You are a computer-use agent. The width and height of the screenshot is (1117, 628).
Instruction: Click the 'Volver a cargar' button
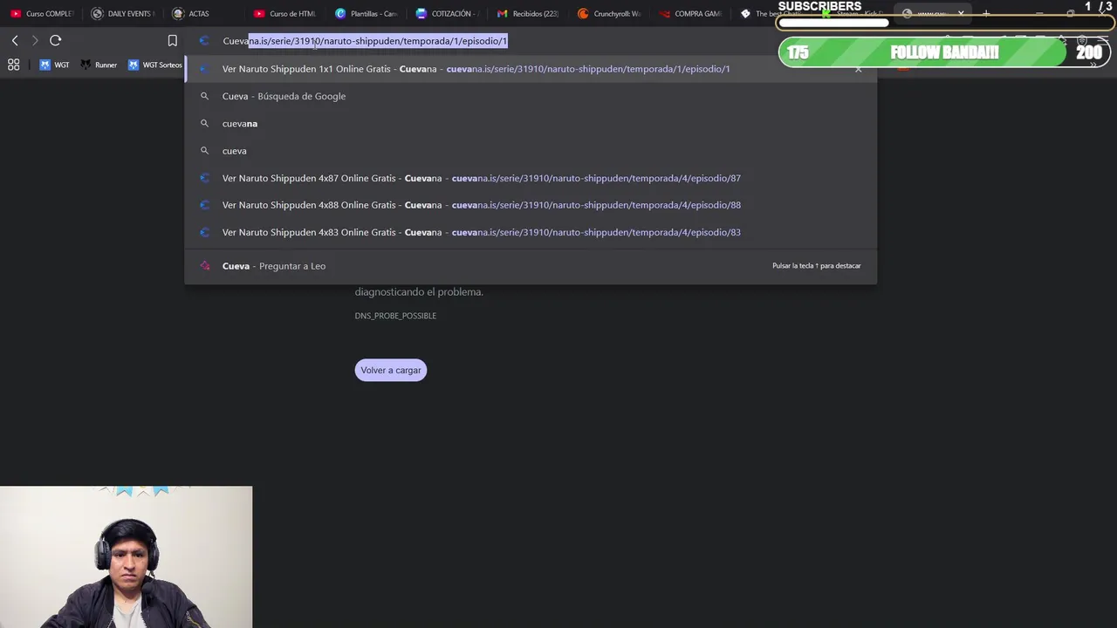click(x=391, y=370)
